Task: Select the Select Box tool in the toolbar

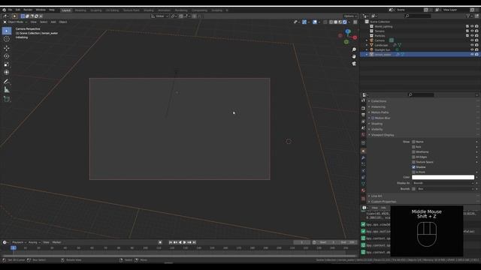Action: pyautogui.click(x=7, y=31)
